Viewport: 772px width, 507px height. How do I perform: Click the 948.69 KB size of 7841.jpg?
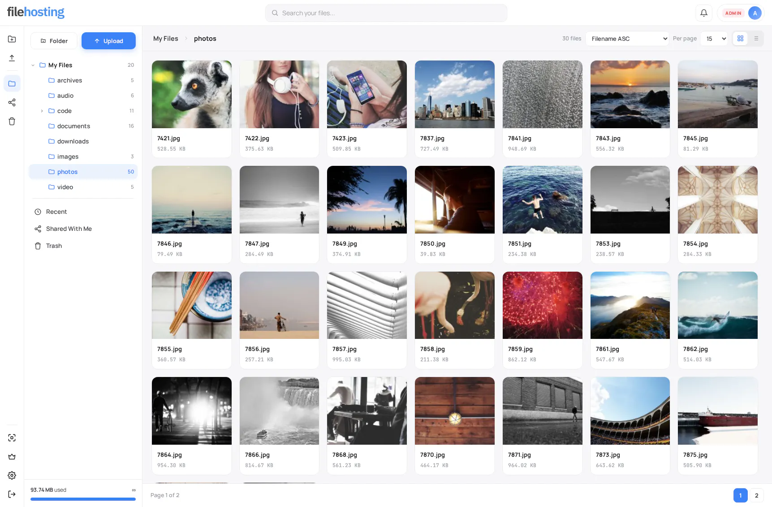point(522,149)
